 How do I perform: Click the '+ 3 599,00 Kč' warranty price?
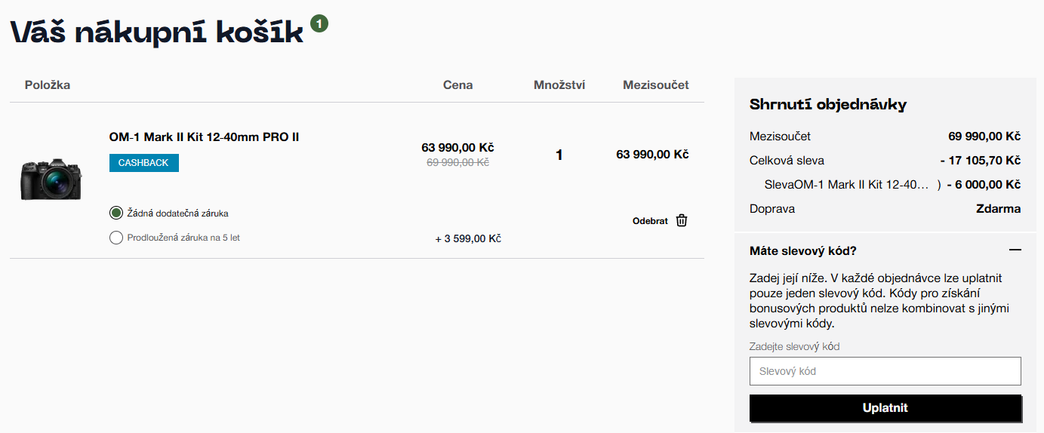click(x=468, y=238)
